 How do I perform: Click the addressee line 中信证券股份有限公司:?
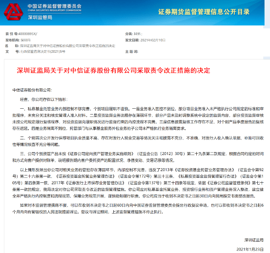click(32, 90)
